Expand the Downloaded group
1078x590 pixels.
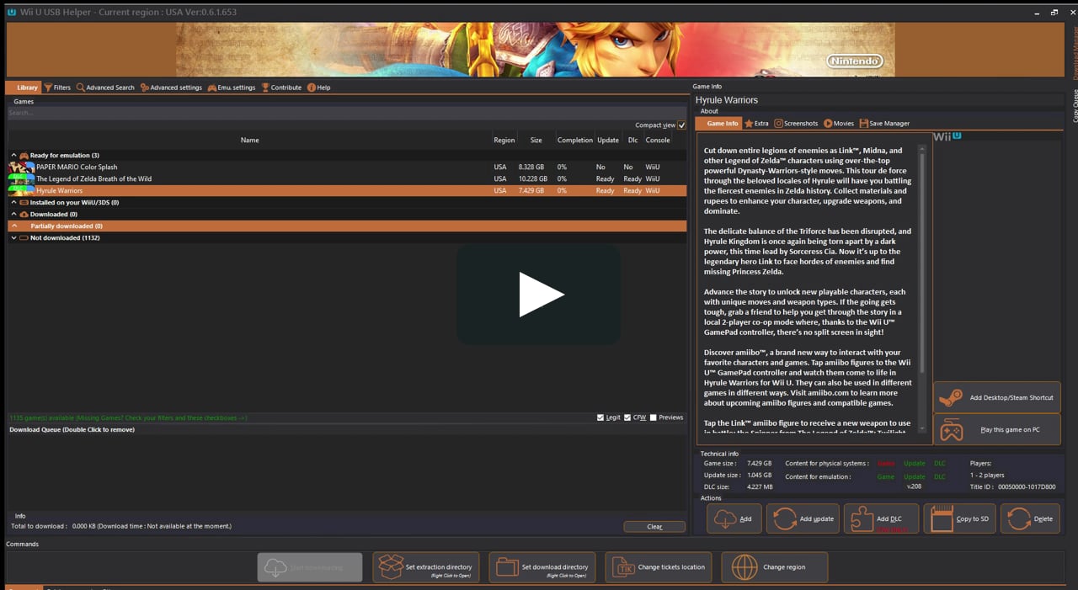tap(13, 215)
